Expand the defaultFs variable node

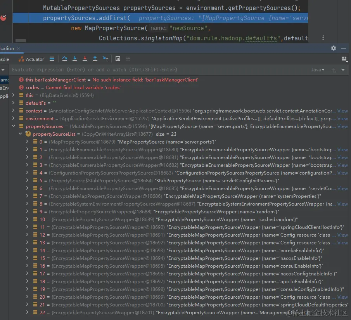pos(14,103)
